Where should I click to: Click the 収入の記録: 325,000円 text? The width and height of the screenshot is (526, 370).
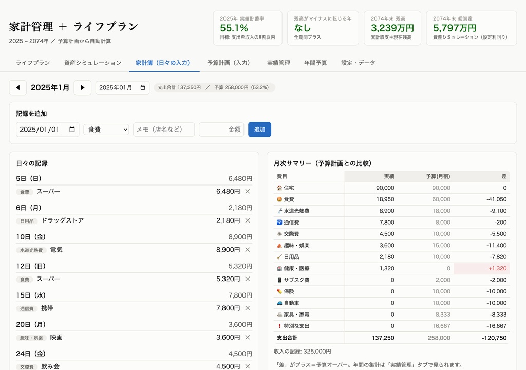click(x=302, y=351)
